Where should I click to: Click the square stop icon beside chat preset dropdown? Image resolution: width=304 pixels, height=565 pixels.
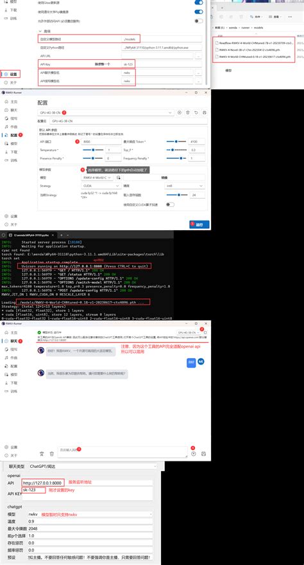click(205, 332)
